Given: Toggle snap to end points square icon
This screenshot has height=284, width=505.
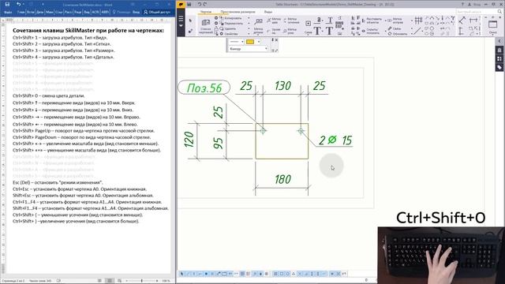Looking at the screenshot, I should pos(282,274).
